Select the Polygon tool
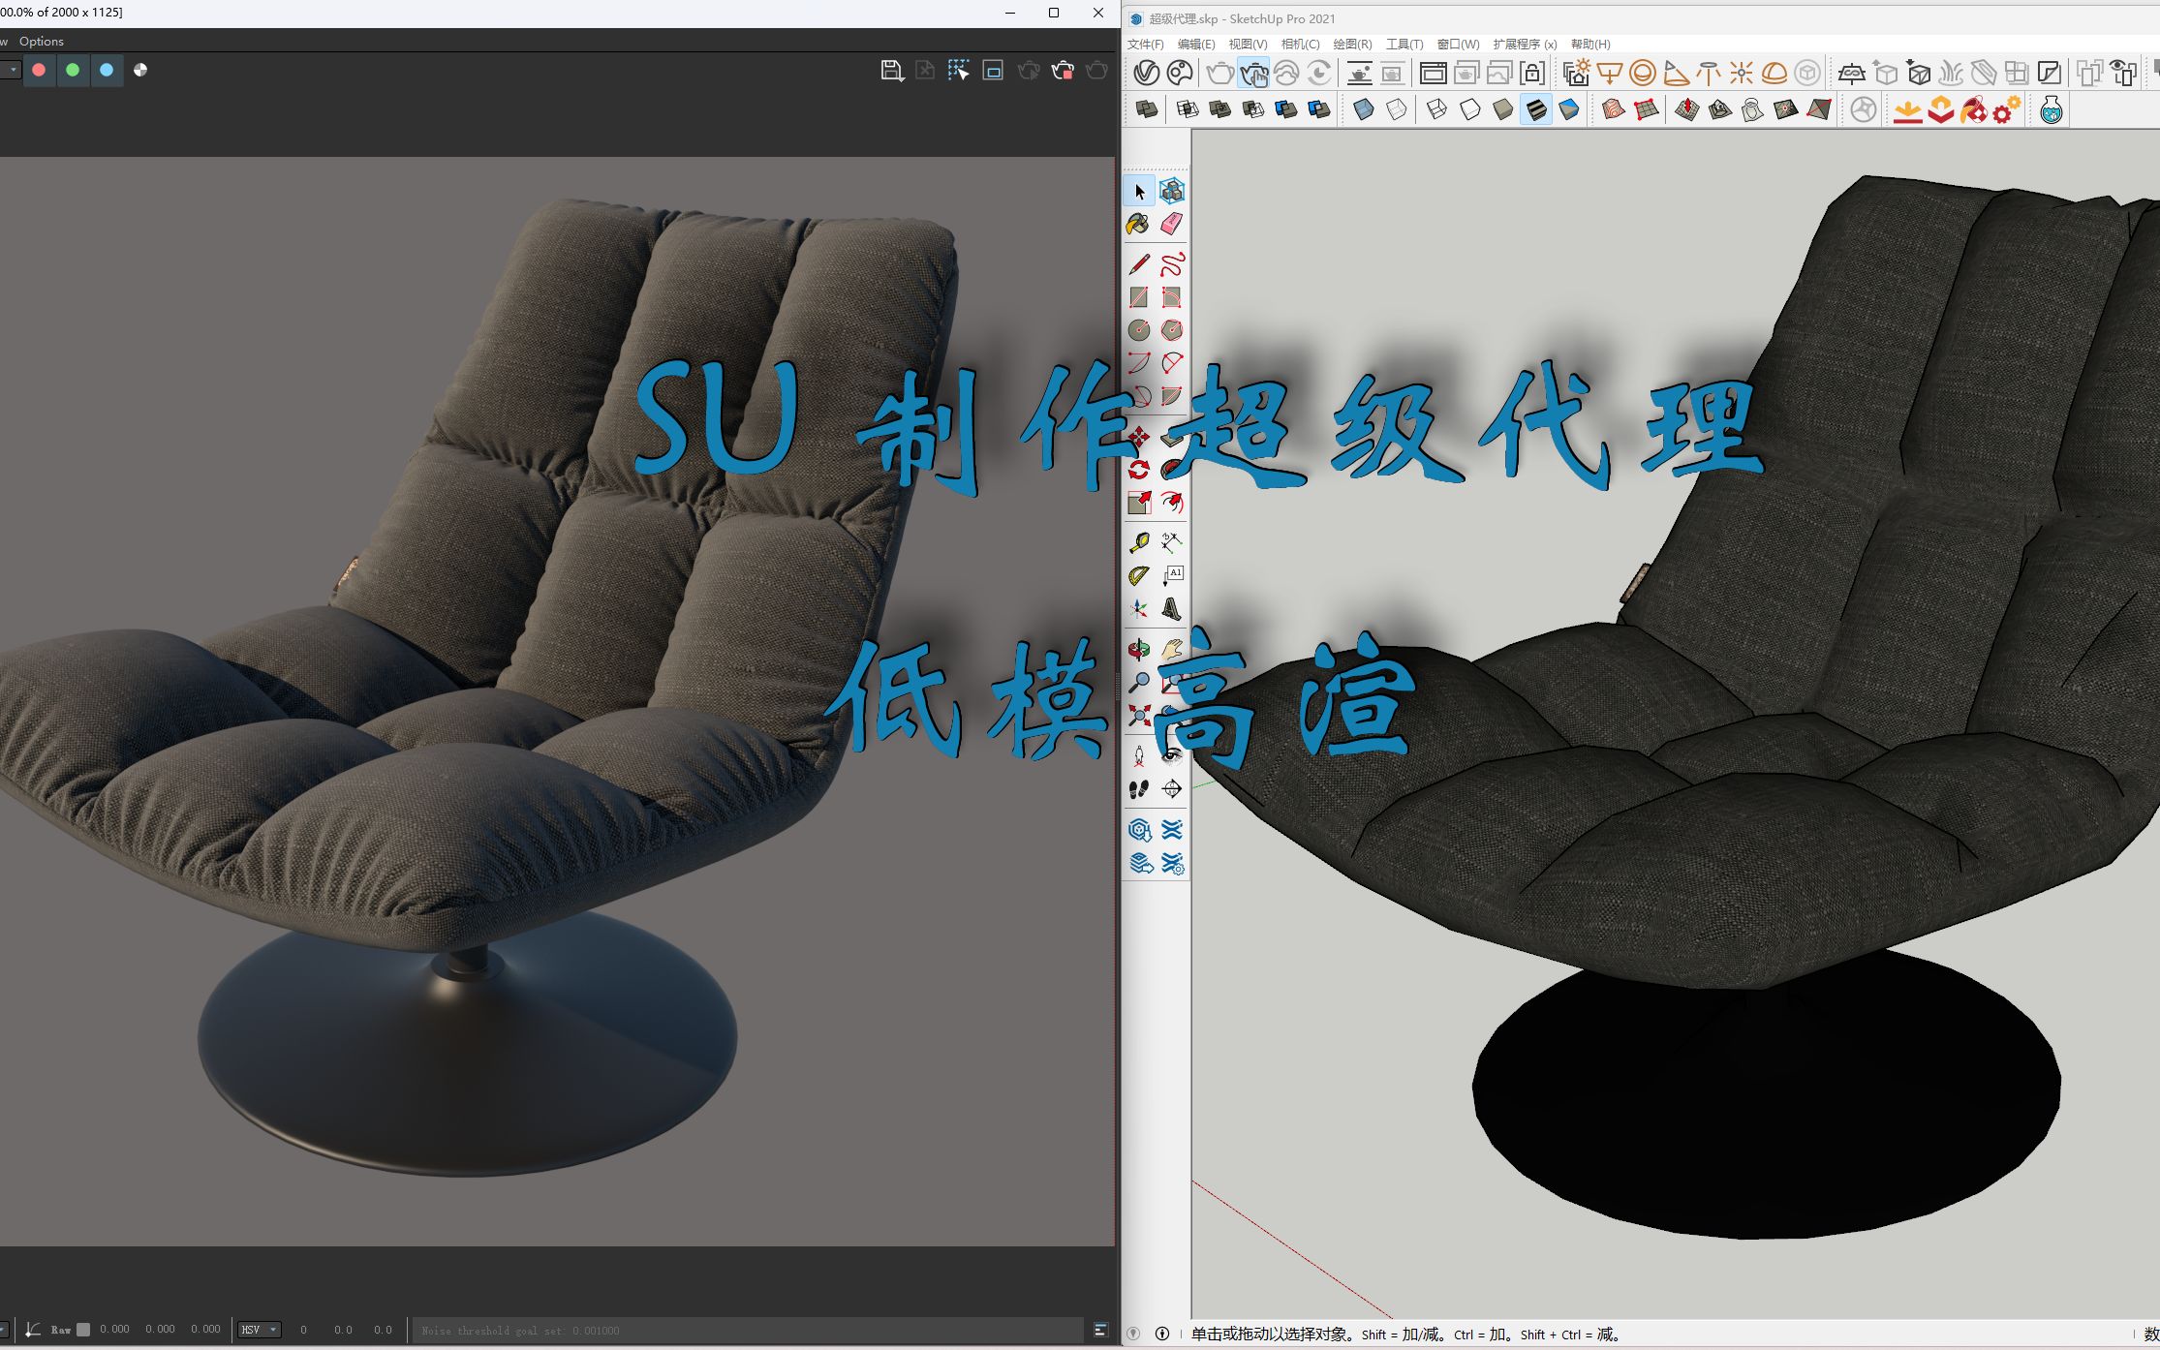This screenshot has height=1350, width=2160. click(1172, 330)
